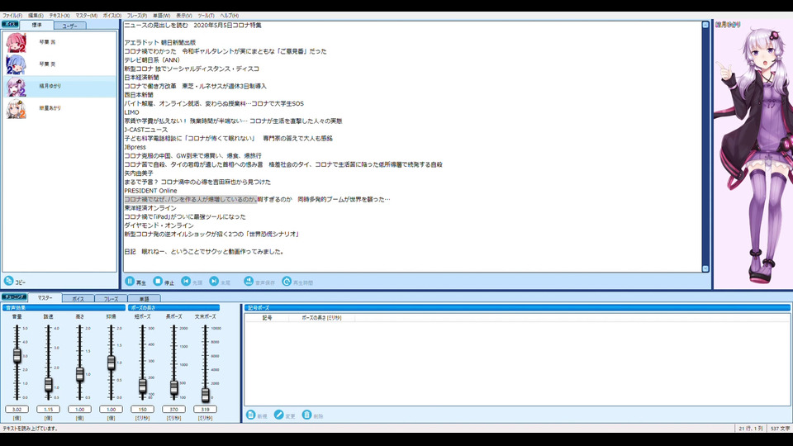Click the 長ポーズ slider handle

coord(174,387)
